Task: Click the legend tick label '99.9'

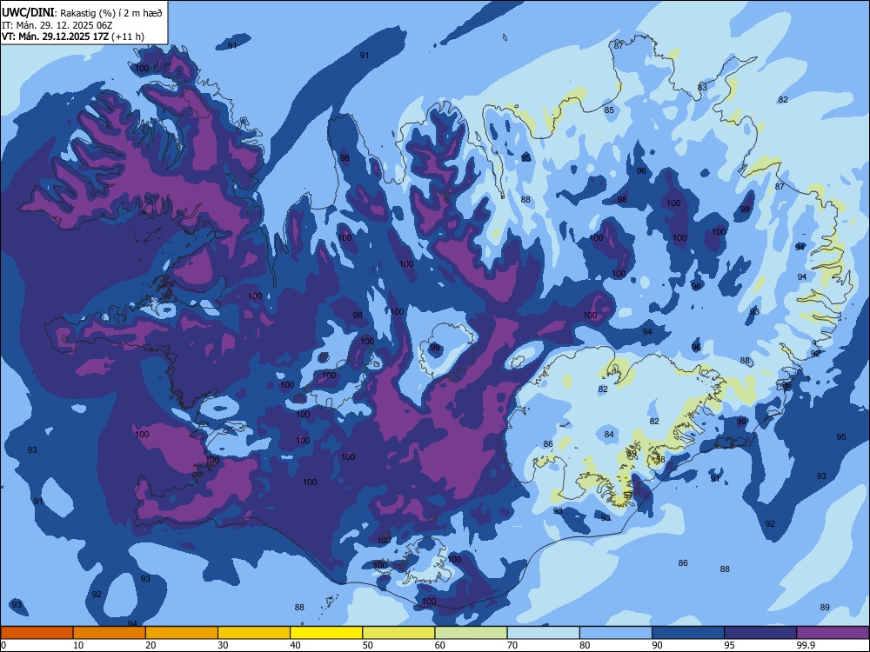Action: click(x=806, y=645)
